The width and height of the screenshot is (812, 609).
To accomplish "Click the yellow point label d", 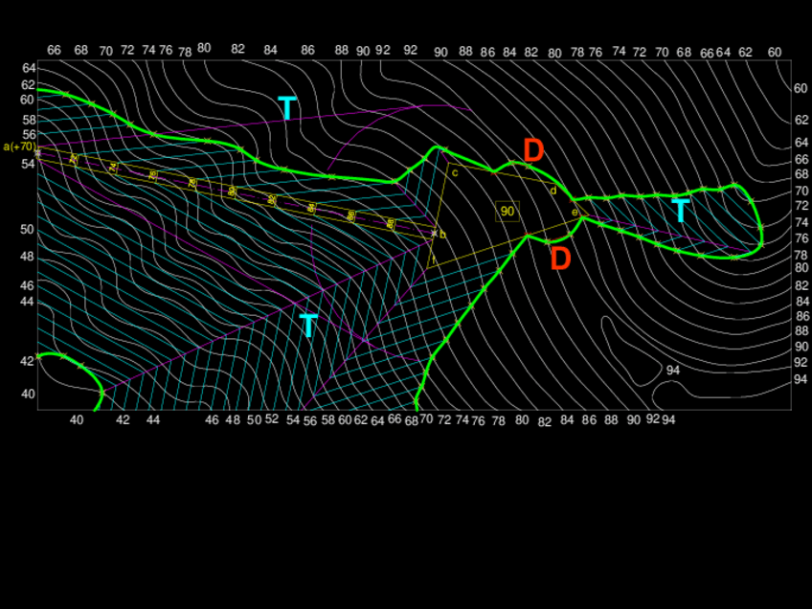I will coord(553,191).
